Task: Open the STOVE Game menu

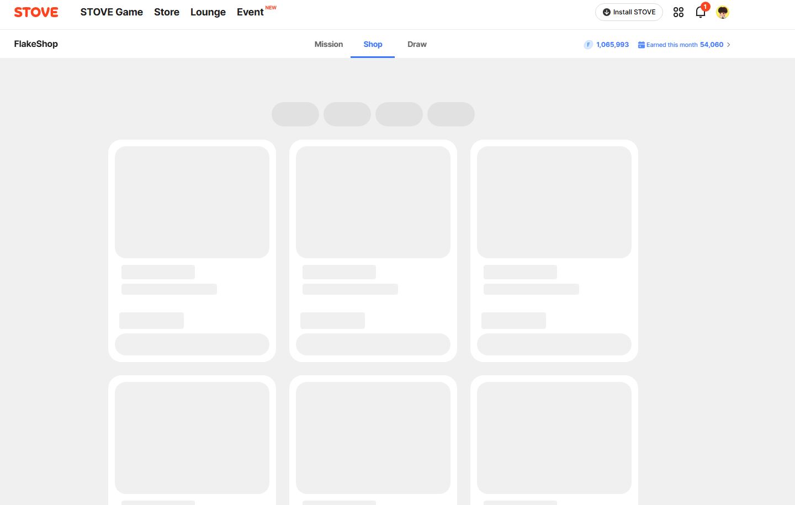Action: (x=112, y=12)
